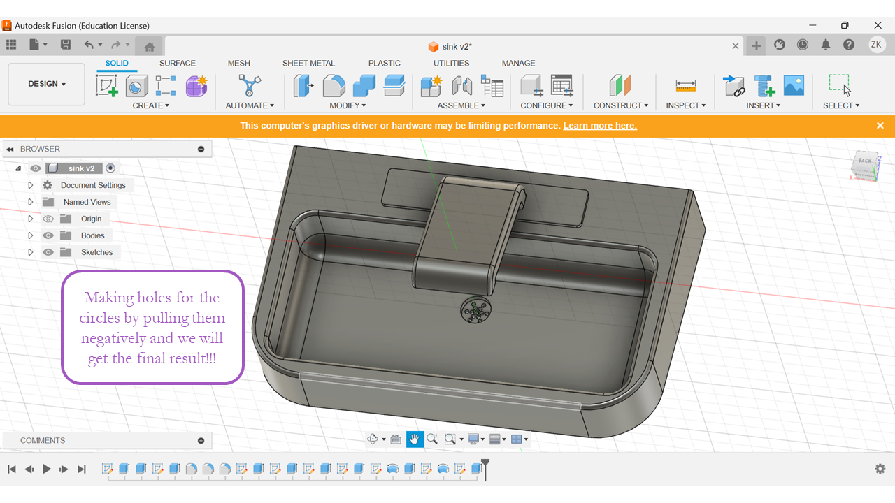Image resolution: width=895 pixels, height=503 pixels.
Task: Go to the Home tab icon
Action: [x=149, y=46]
